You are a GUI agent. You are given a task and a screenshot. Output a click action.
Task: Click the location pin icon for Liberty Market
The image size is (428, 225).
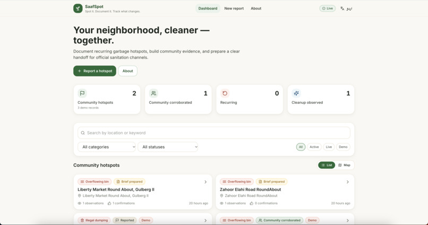(80, 195)
